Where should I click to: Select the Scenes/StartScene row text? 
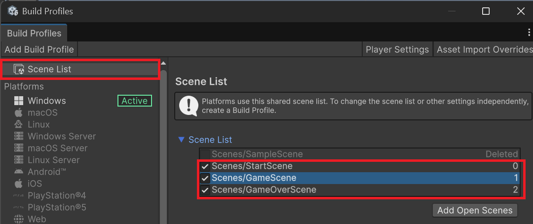click(x=252, y=166)
